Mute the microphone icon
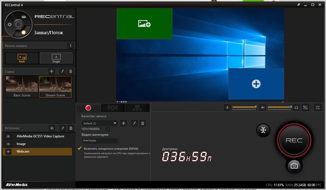 click(227, 107)
